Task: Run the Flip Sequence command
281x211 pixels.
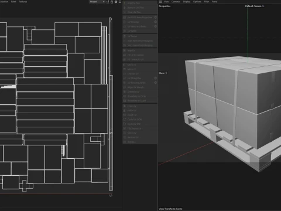Action: click(140, 128)
